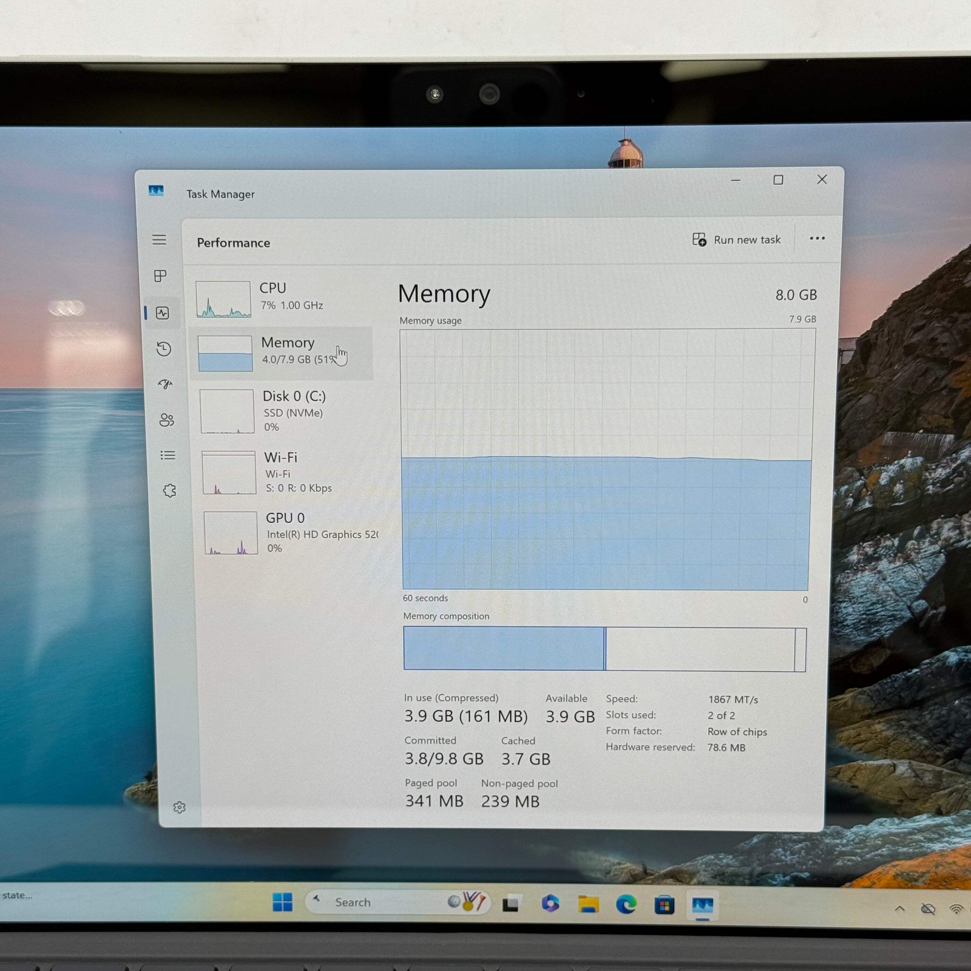Click the "1867 MT/s" speed value
971x971 pixels.
pyautogui.click(x=733, y=700)
